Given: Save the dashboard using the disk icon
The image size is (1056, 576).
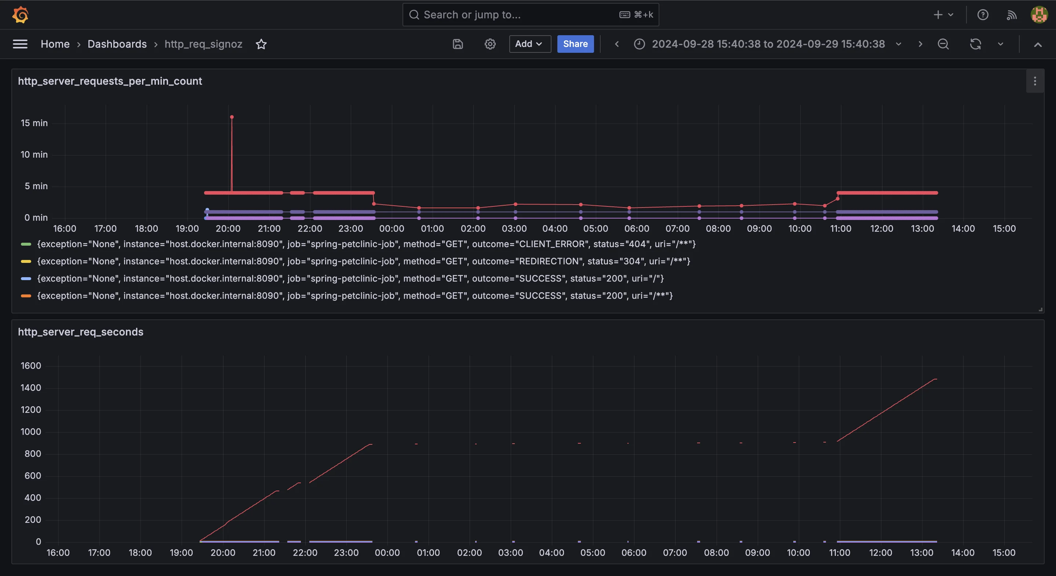Looking at the screenshot, I should [x=458, y=44].
